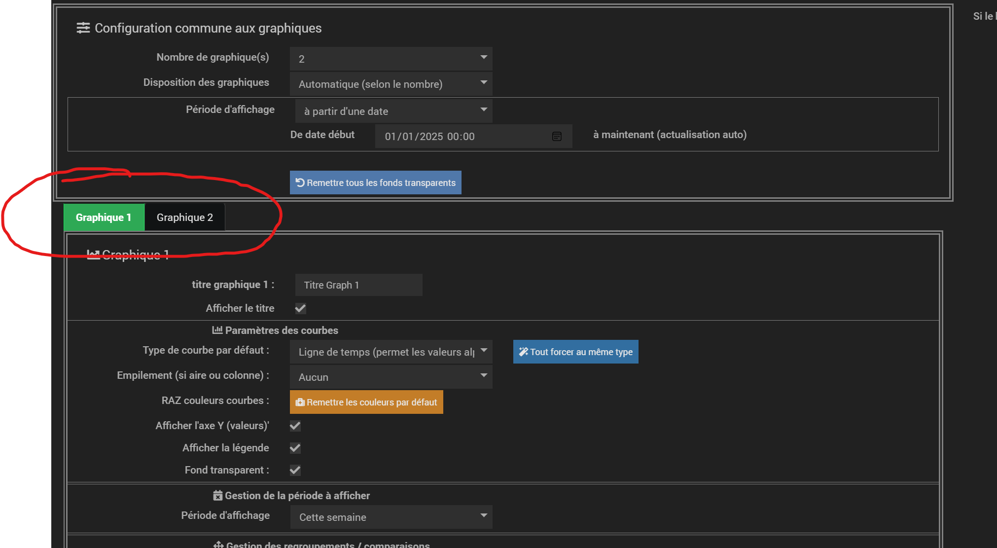Uncheck Afficher le titre checkbox
This screenshot has width=997, height=548.
(300, 309)
